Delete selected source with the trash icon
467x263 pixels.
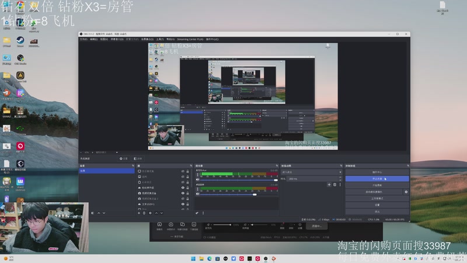pyautogui.click(x=144, y=213)
